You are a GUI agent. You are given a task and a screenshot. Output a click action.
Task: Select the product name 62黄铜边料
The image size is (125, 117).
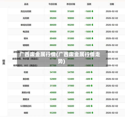pos(26,106)
